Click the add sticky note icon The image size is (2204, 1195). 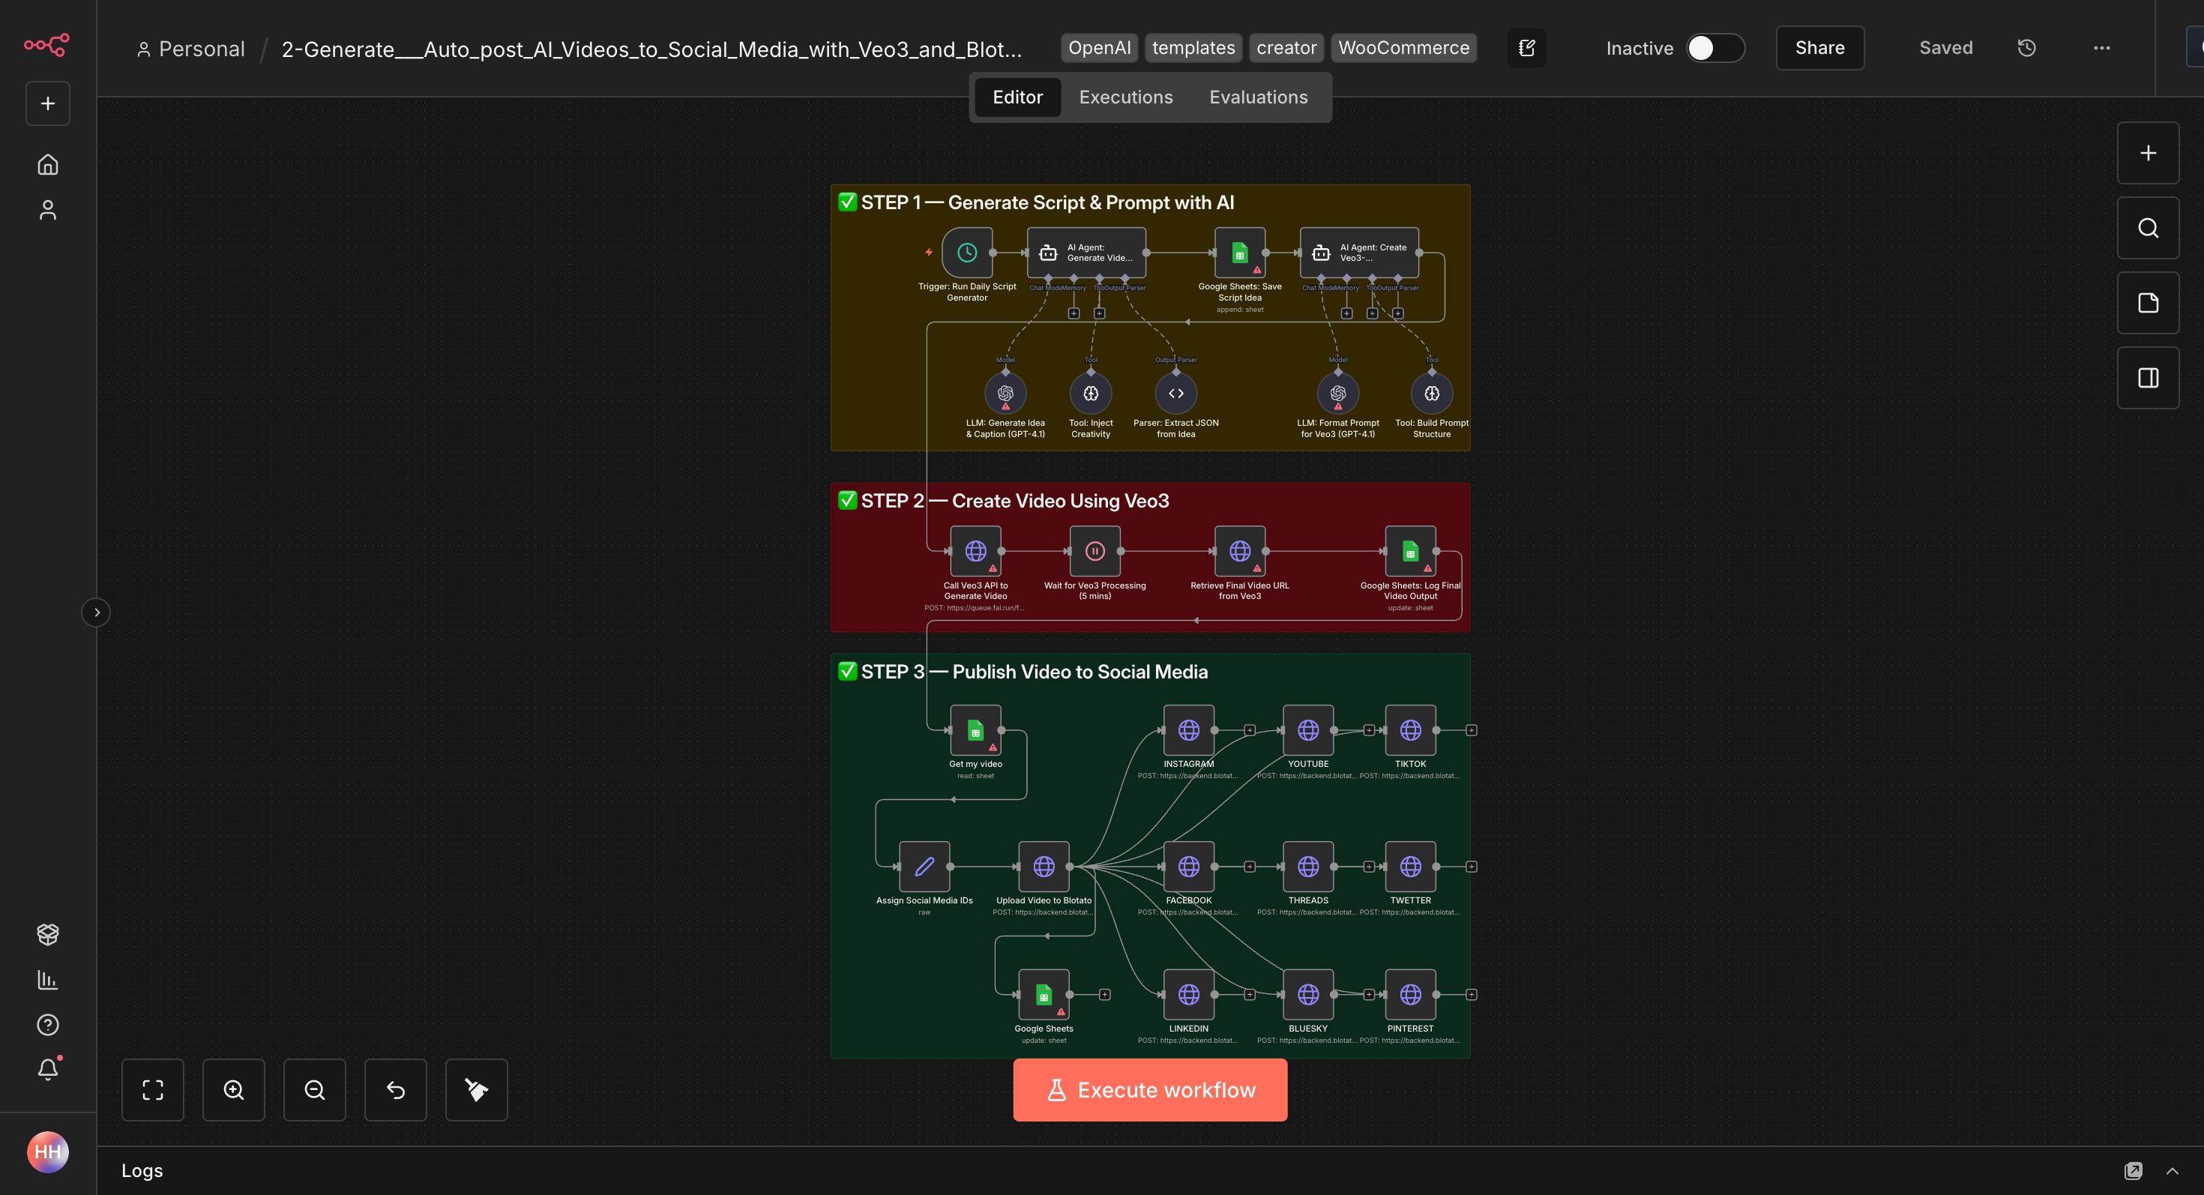click(x=2148, y=303)
